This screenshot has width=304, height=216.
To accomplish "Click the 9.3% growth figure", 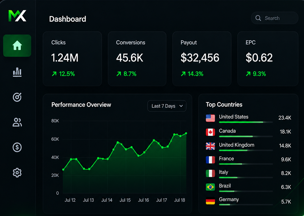I will click(260, 74).
